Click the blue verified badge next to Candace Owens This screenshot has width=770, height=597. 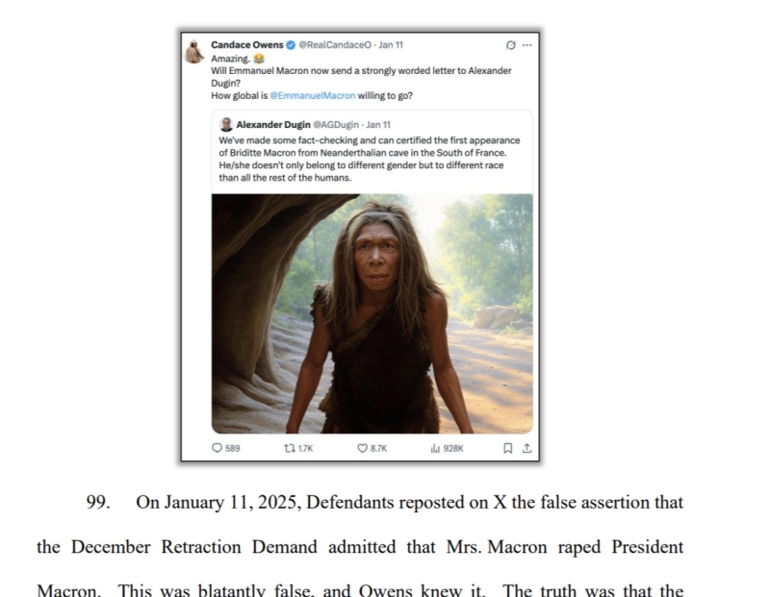pos(291,45)
